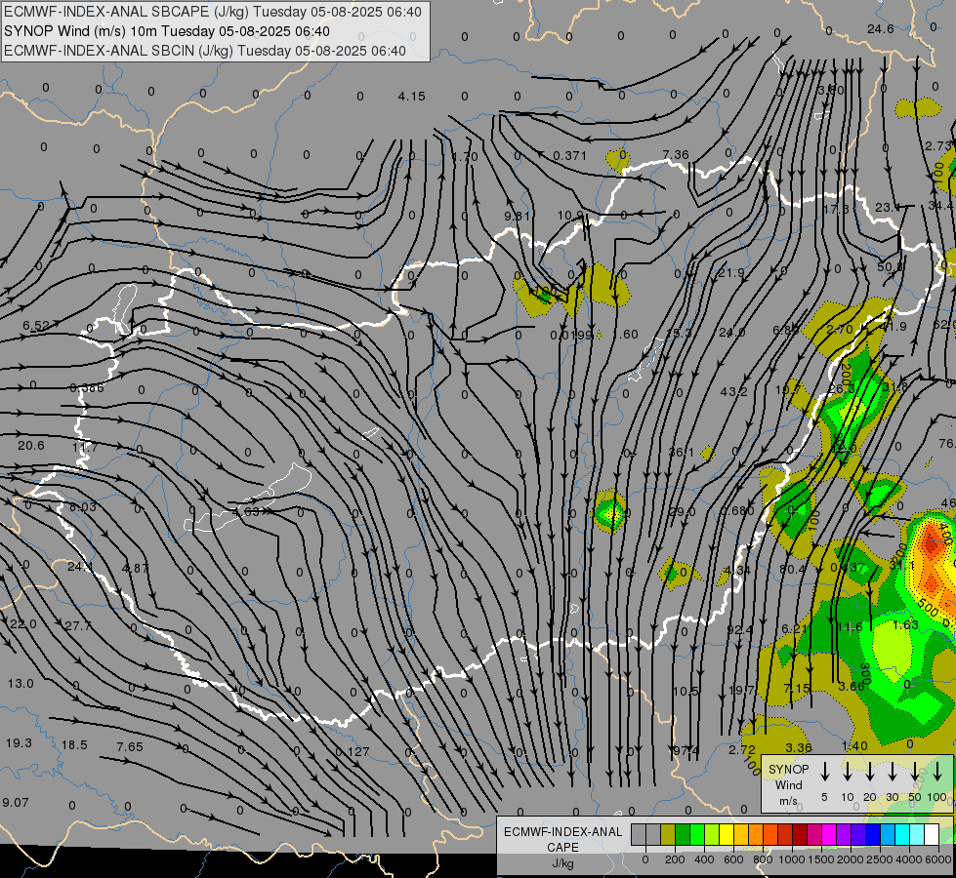Click the 2500 tick label on CAPE scale
956x878 pixels.
tap(880, 859)
